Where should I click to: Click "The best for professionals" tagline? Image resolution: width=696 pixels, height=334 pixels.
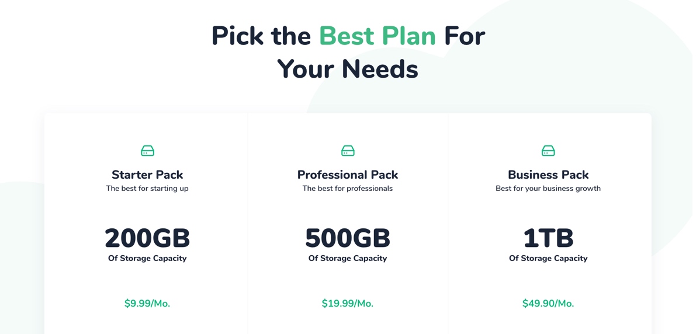(x=348, y=189)
